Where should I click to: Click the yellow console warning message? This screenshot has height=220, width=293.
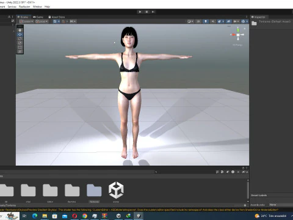point(139,210)
